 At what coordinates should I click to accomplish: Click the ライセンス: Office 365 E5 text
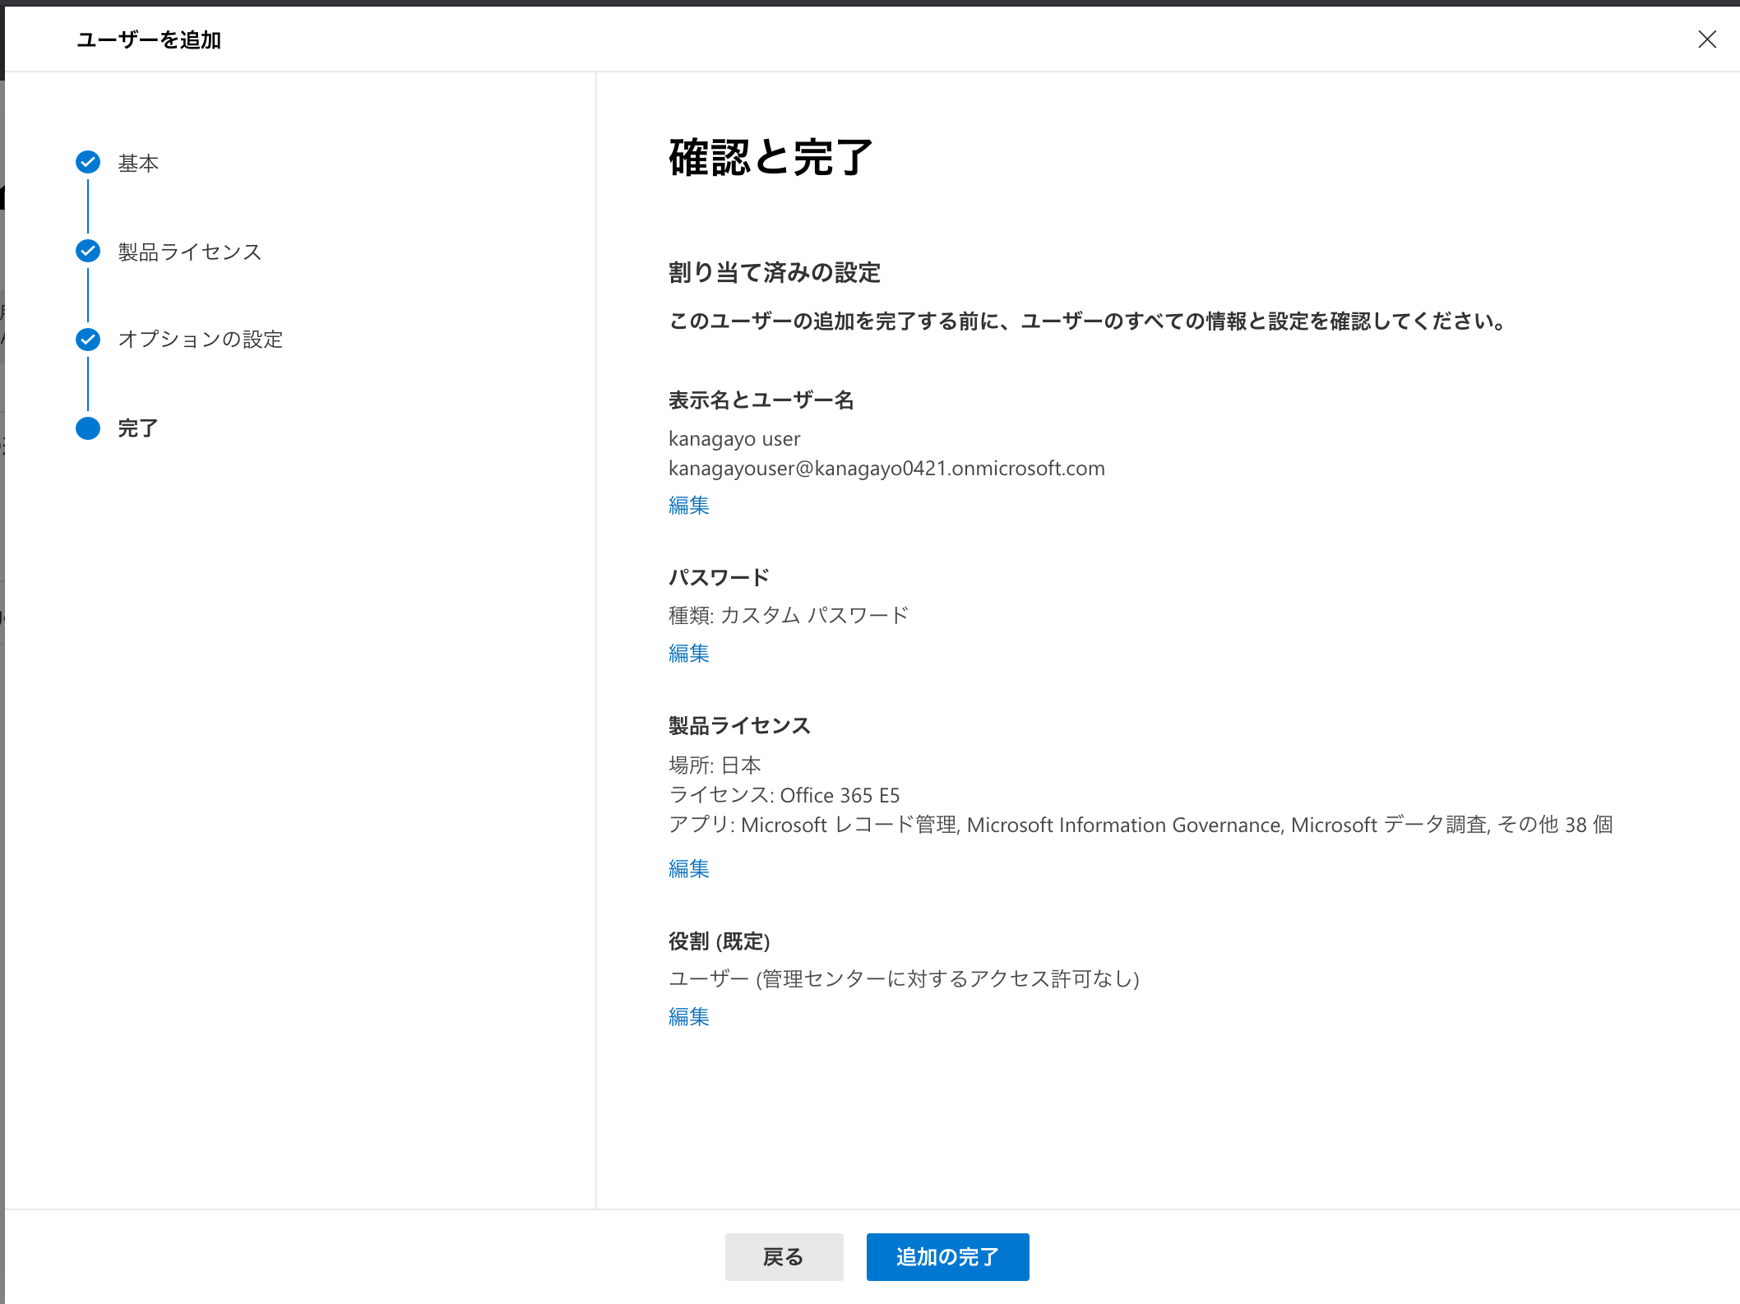784,795
